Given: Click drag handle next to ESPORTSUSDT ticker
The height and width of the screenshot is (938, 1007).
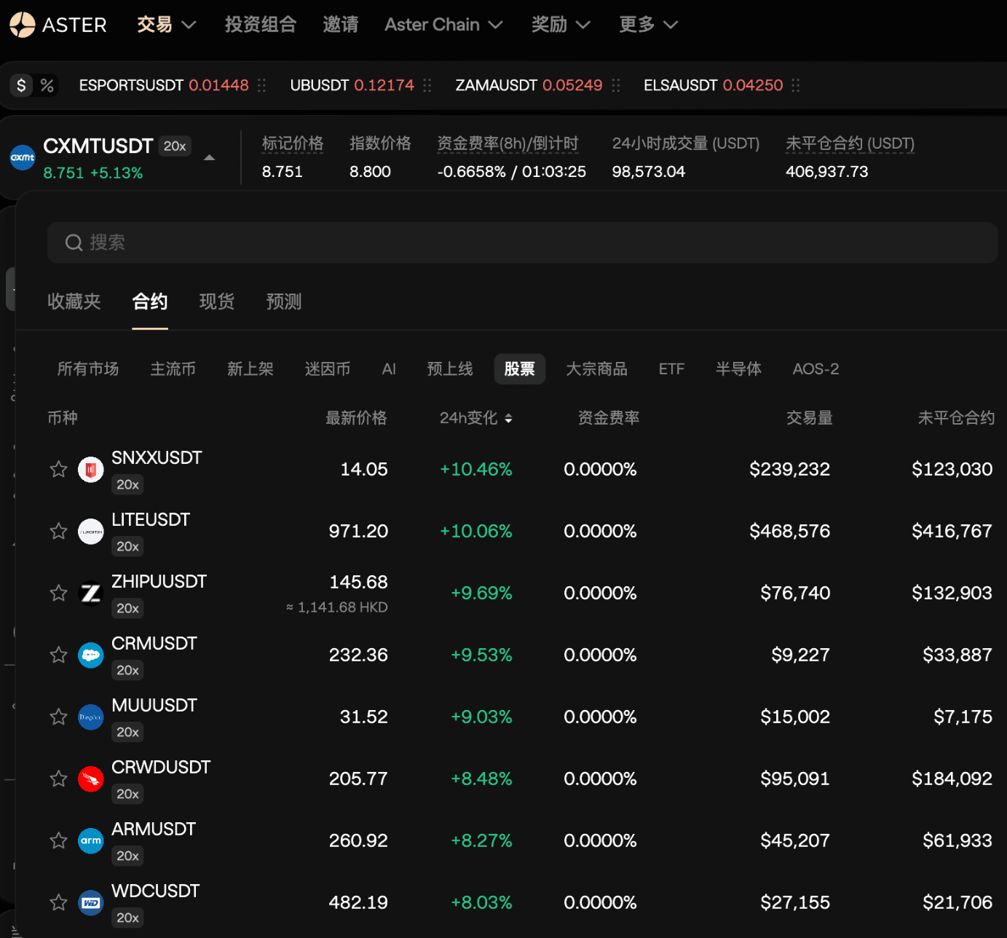Looking at the screenshot, I should pos(262,86).
